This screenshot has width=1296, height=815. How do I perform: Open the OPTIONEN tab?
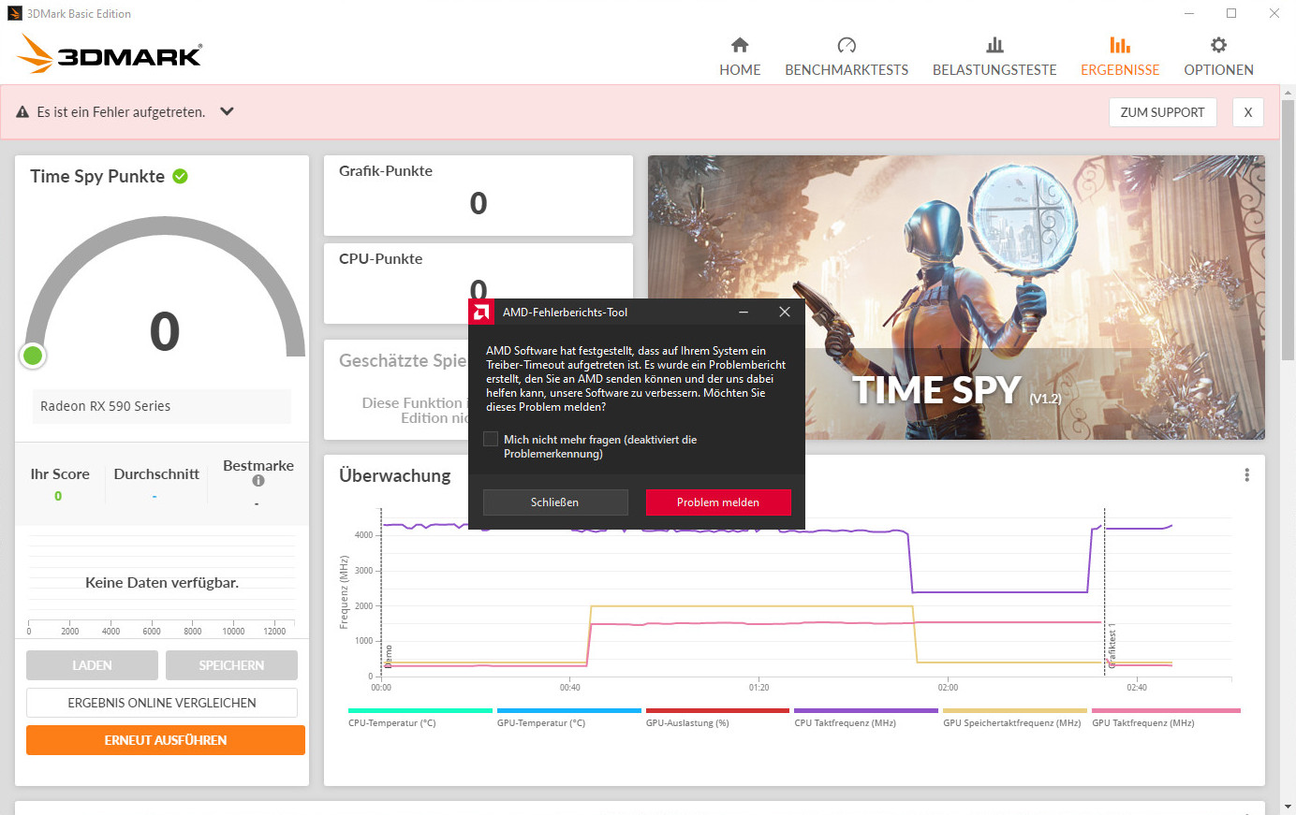point(1218,57)
